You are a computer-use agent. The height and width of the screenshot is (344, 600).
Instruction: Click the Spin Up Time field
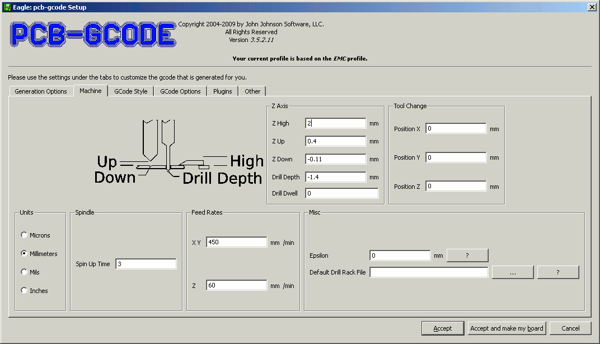pyautogui.click(x=146, y=264)
